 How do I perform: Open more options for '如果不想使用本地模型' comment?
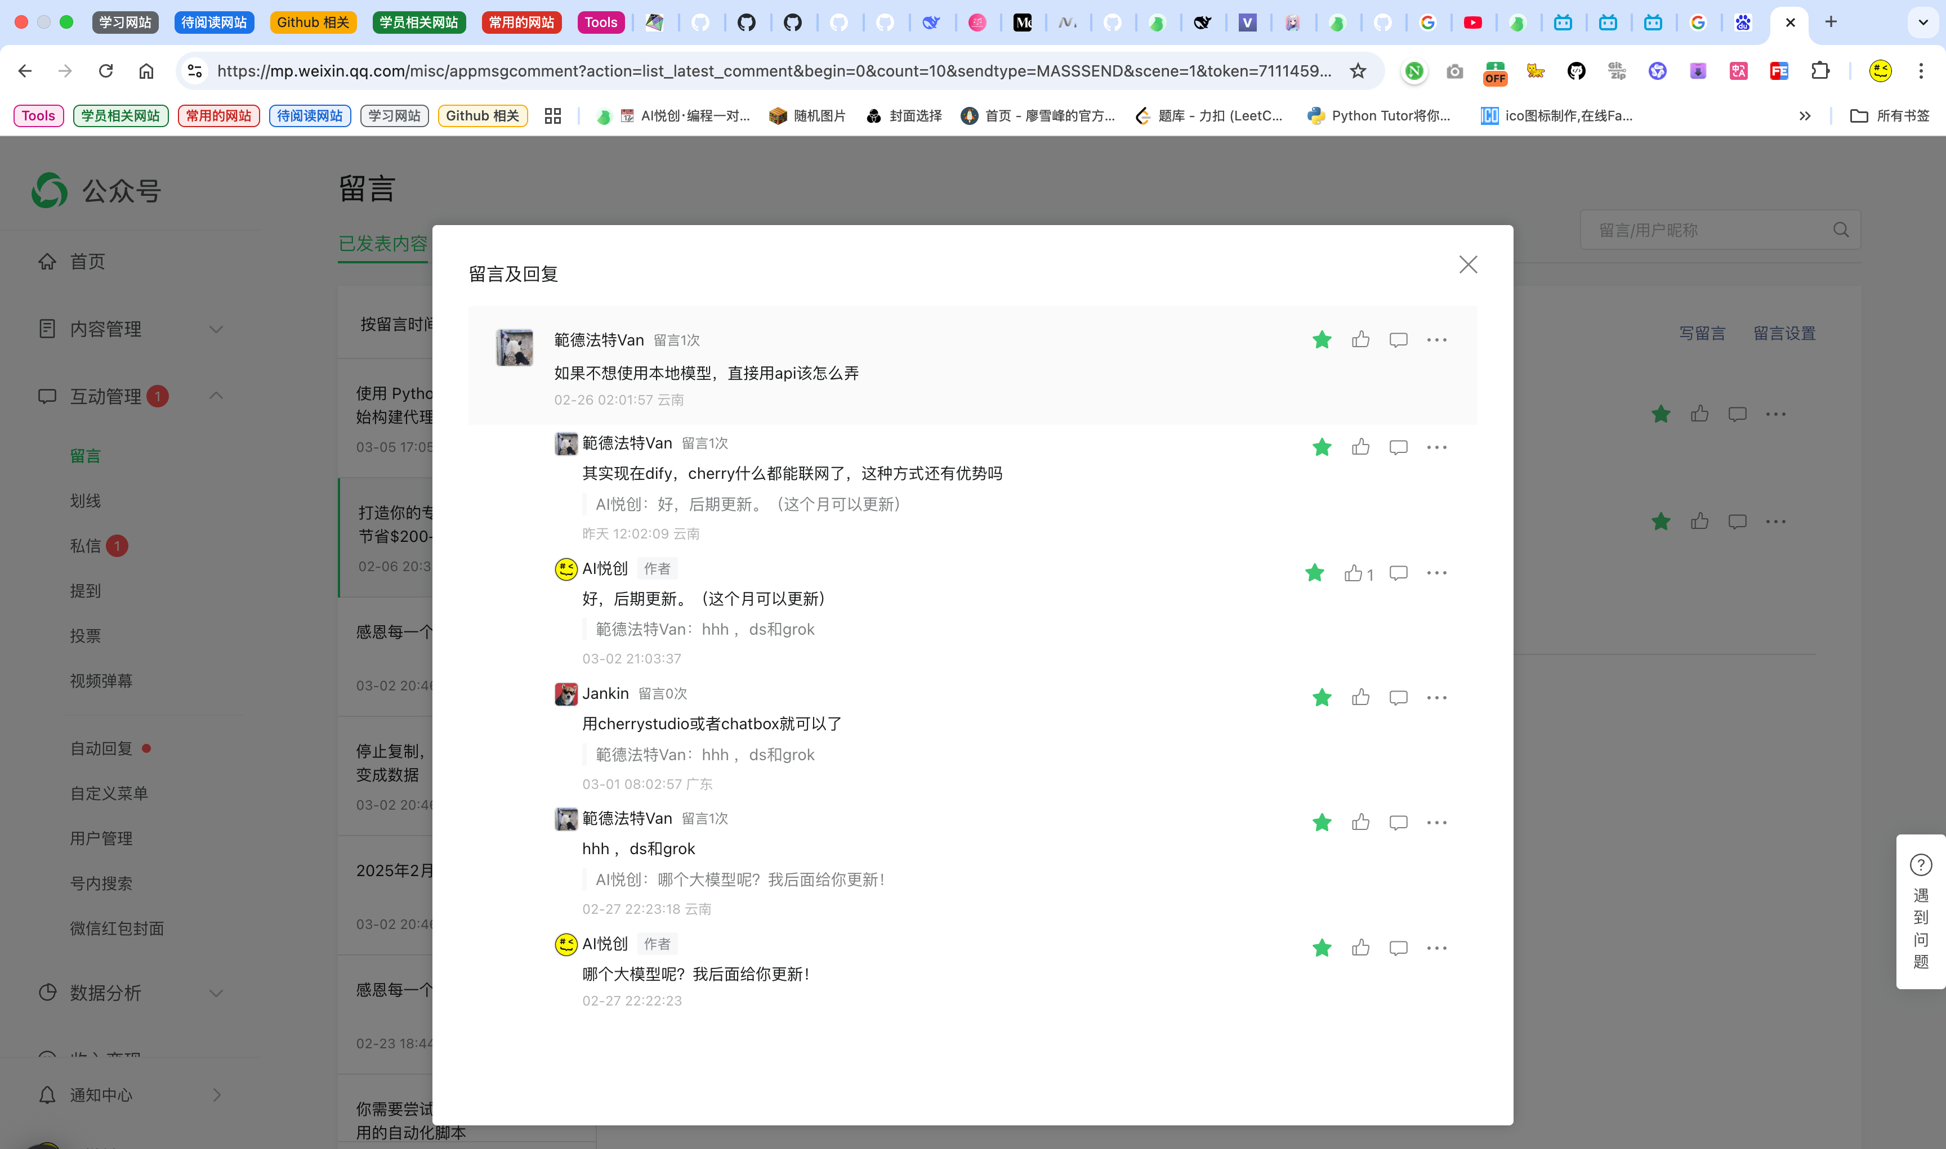click(1437, 340)
